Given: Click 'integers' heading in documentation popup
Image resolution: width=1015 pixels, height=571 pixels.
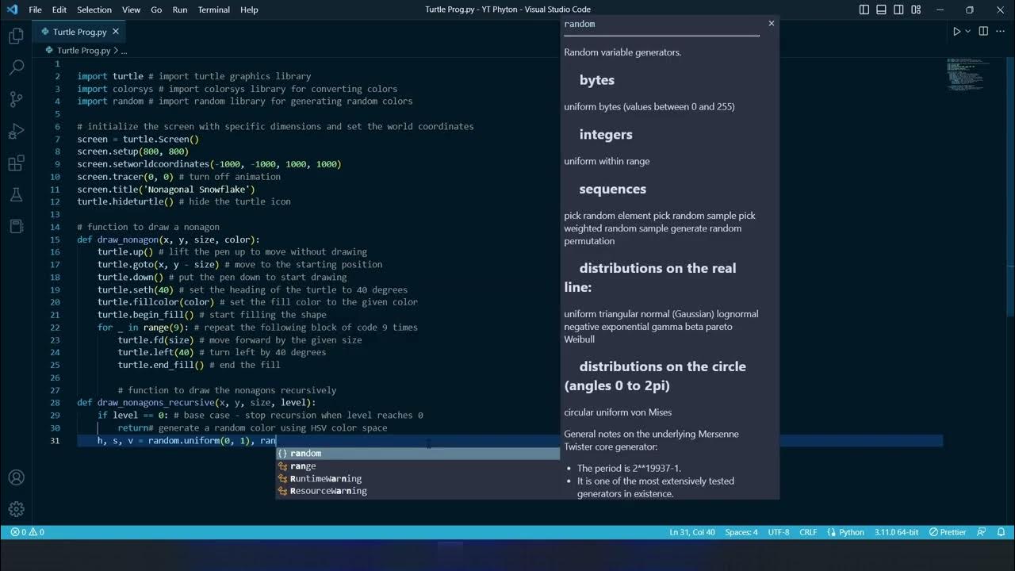Looking at the screenshot, I should (x=606, y=135).
